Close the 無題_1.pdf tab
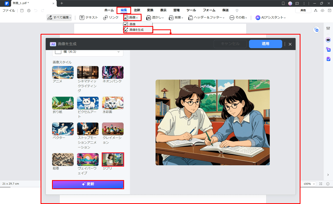The height and width of the screenshot is (204, 333). click(54, 3)
